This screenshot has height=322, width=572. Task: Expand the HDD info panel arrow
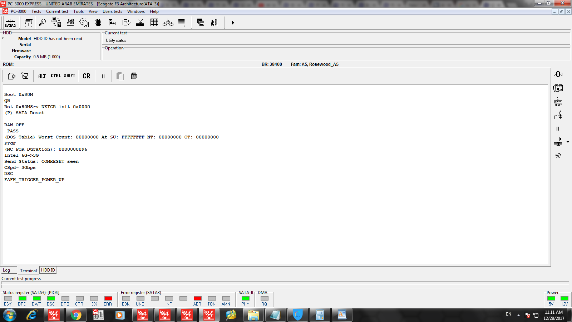coord(3,38)
